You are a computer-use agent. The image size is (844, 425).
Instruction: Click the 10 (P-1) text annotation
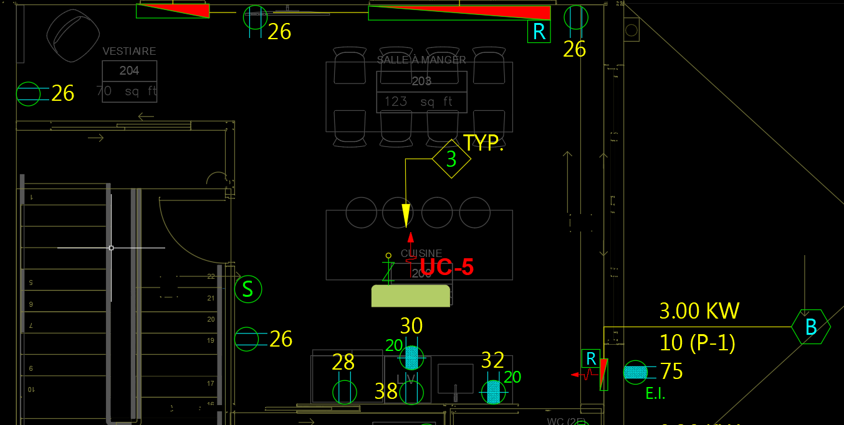698,342
